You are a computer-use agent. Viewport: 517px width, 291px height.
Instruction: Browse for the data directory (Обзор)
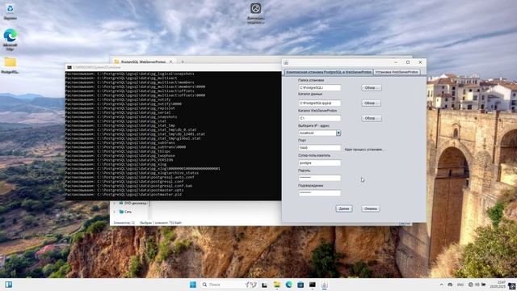(372, 103)
